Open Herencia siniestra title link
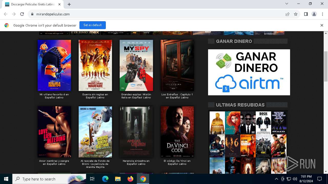Viewport: 328px width, 184px height. [136, 163]
